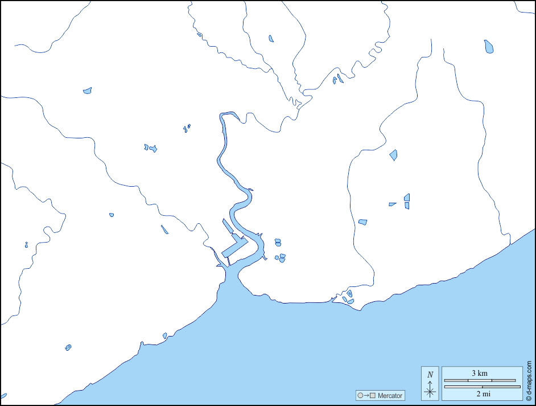Image resolution: width=536 pixels, height=406 pixels.
Task: Click the circle icon beside Mercator
Action: [360, 396]
